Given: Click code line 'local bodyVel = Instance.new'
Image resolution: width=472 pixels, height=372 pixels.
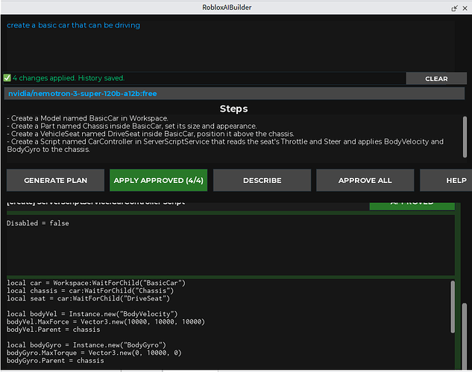Looking at the screenshot, I should (92, 314).
